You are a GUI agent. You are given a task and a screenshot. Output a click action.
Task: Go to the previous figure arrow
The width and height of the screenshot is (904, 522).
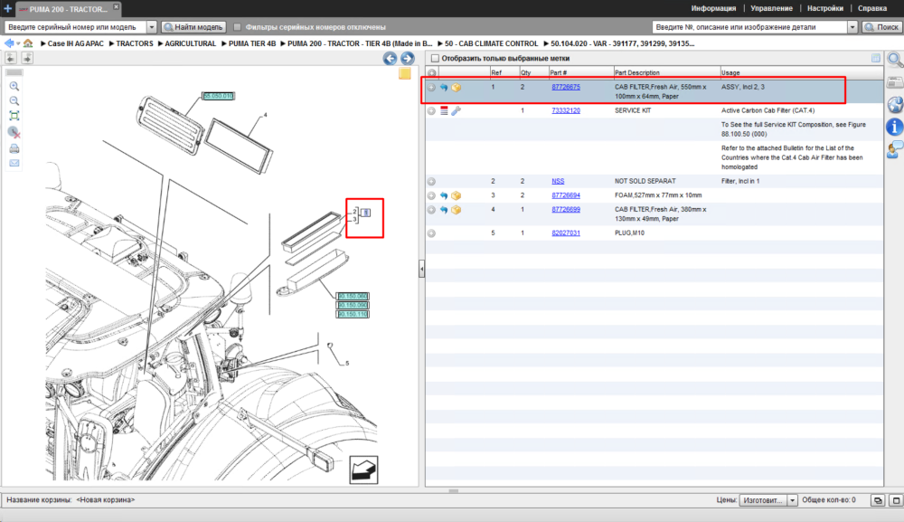(x=390, y=58)
